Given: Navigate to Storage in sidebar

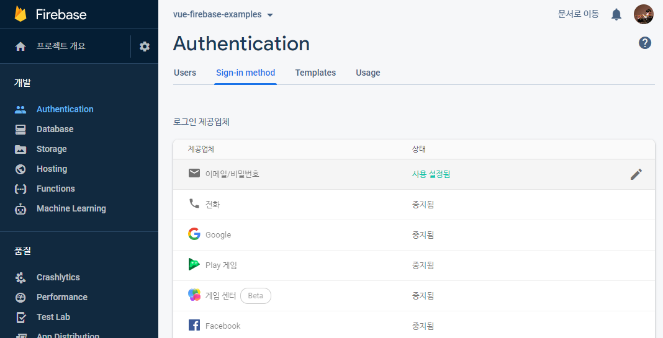Looking at the screenshot, I should 52,149.
